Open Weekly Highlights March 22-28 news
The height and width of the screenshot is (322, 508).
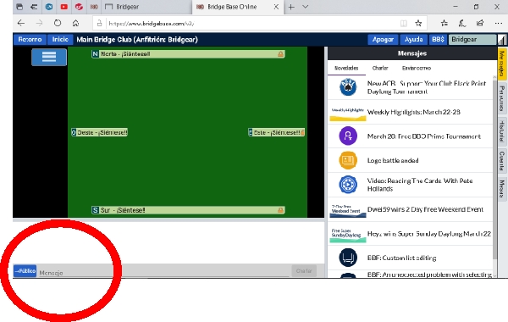(411, 112)
